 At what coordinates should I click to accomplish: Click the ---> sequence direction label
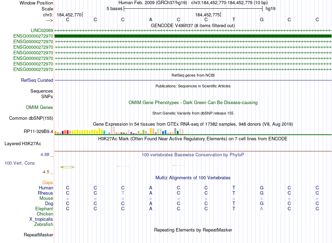click(x=50, y=20)
